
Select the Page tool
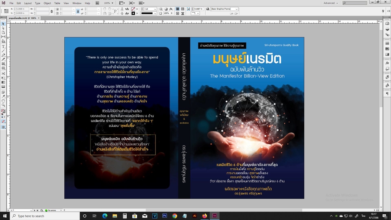coord(3,33)
